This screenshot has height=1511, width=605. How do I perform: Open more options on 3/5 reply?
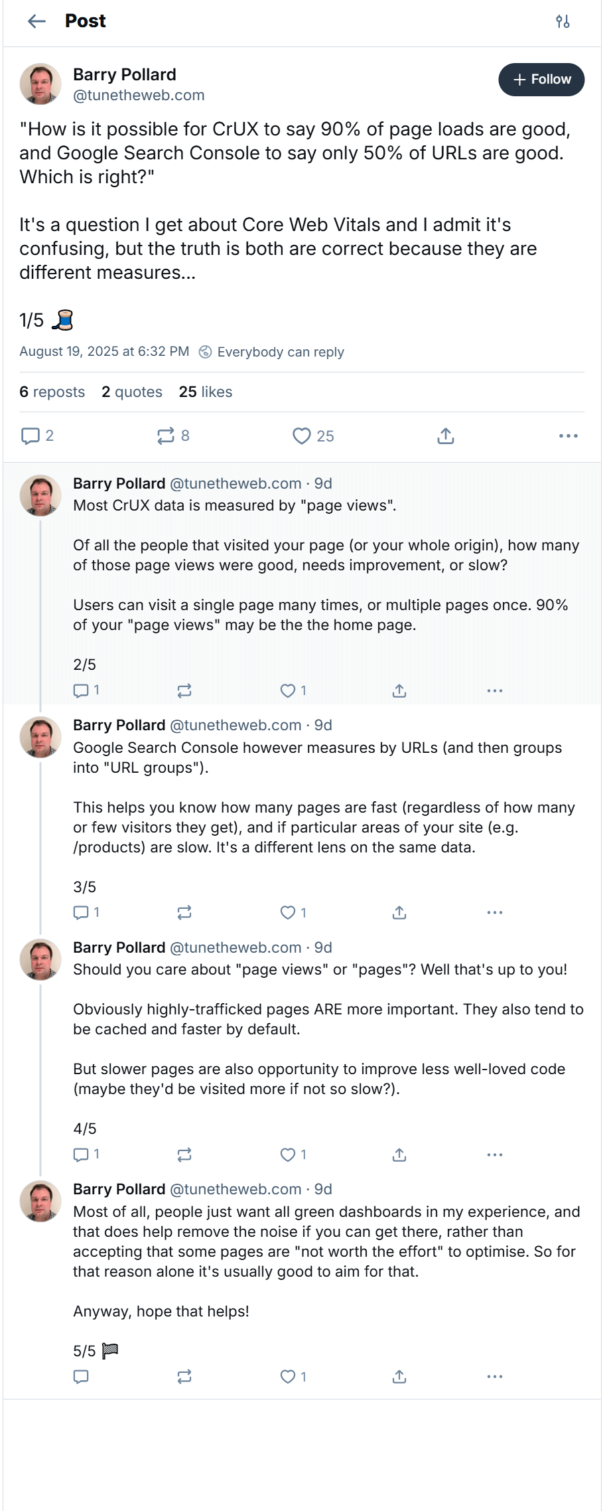click(495, 913)
